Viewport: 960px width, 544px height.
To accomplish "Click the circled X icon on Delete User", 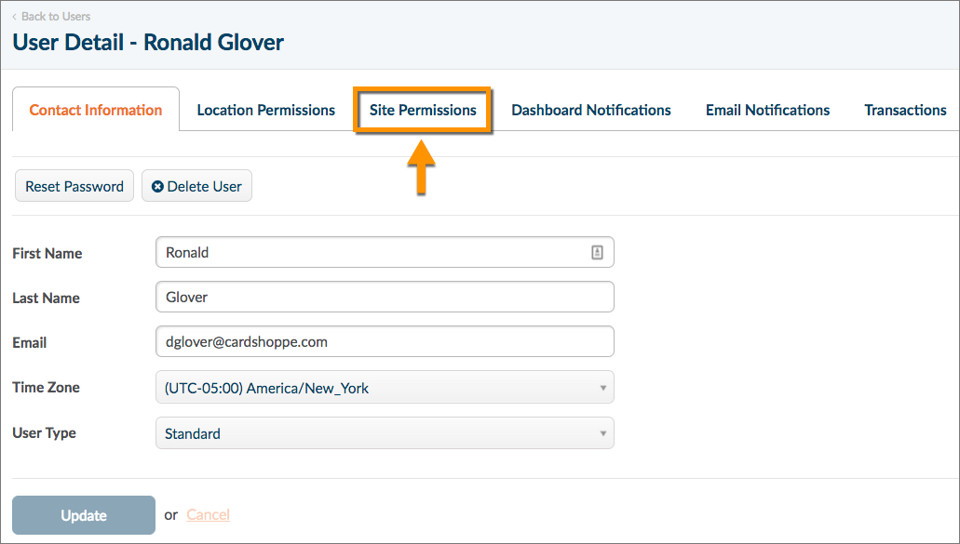I will tap(157, 187).
